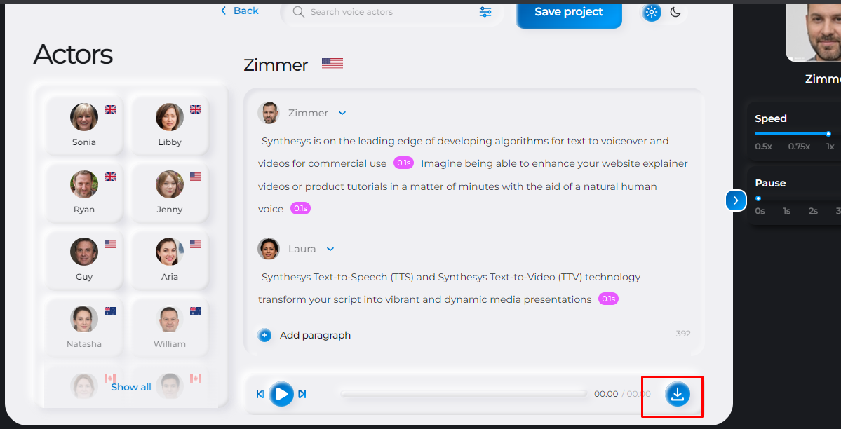Collapse the side panel with the arrow button
841x429 pixels.
point(736,200)
